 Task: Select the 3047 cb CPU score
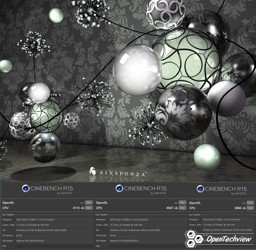pyautogui.click(x=172, y=208)
